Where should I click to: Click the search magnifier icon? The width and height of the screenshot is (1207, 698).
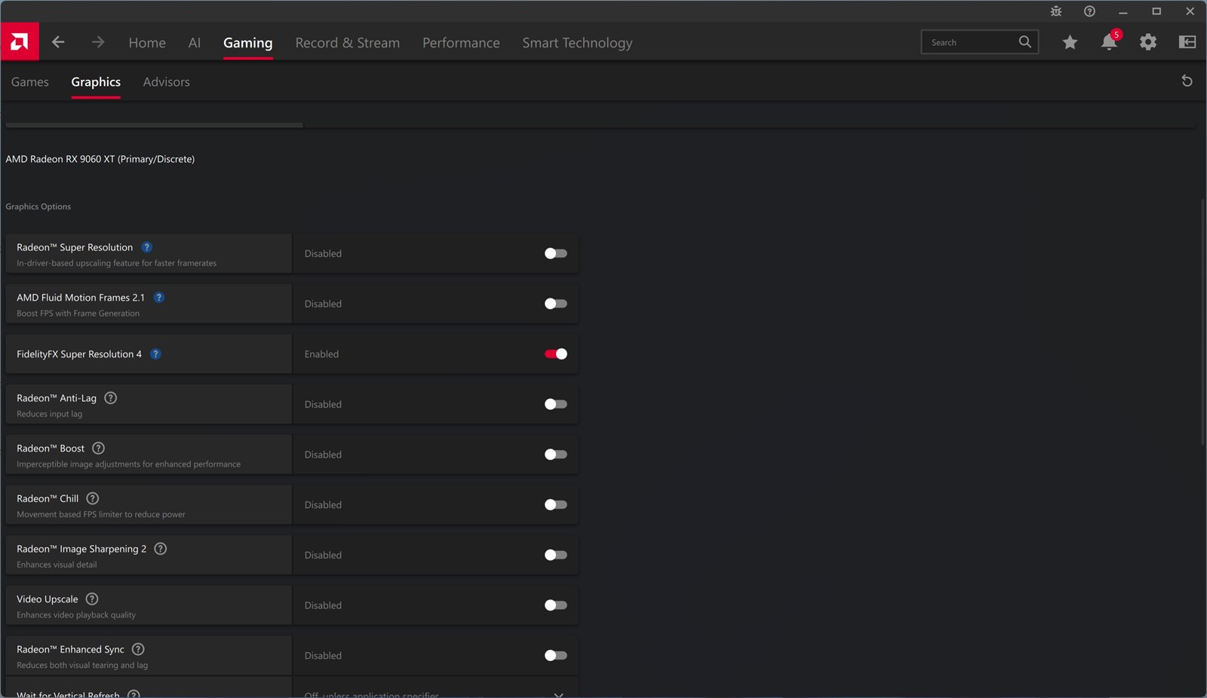coord(1024,42)
